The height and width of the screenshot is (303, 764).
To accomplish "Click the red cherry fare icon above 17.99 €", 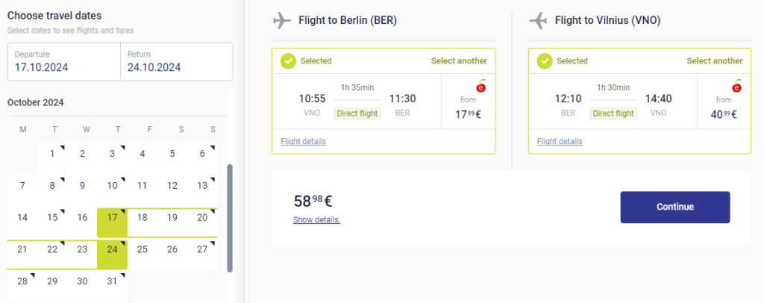I will tap(481, 86).
